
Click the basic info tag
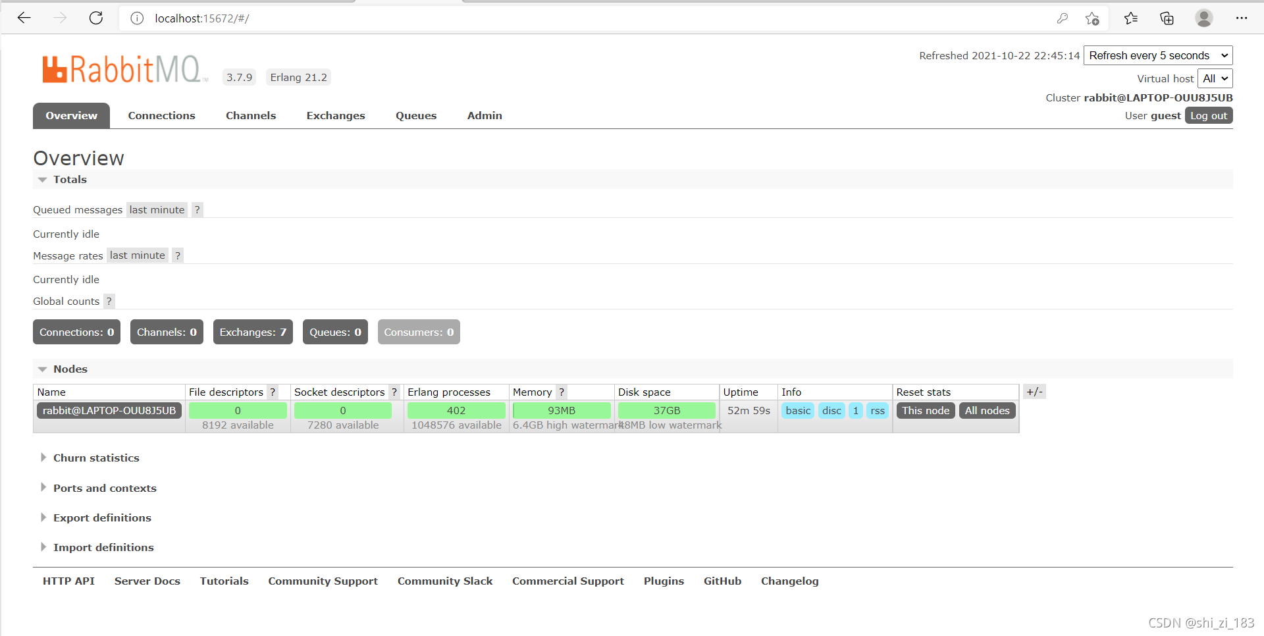[798, 410]
